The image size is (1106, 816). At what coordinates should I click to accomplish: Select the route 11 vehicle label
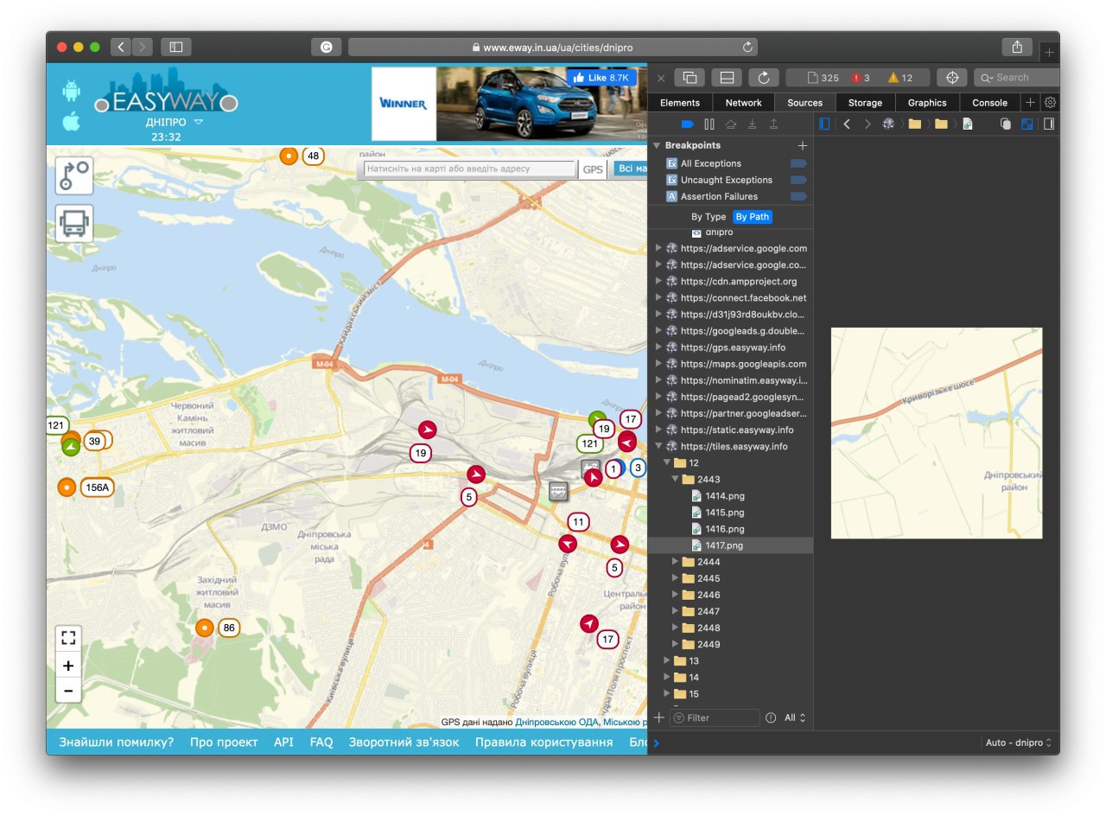pos(578,522)
